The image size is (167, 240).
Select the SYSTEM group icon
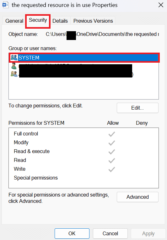pyautogui.click(x=14, y=58)
